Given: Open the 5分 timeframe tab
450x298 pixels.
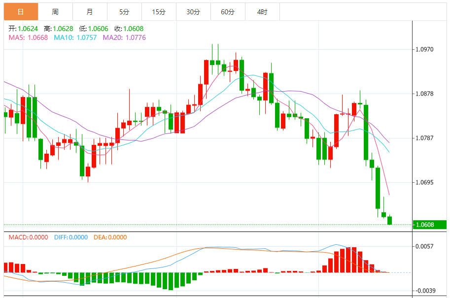Looking at the screenshot, I should (124, 12).
